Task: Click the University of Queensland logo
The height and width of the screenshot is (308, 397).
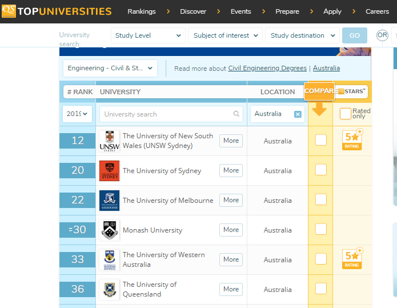Action: click(x=109, y=289)
